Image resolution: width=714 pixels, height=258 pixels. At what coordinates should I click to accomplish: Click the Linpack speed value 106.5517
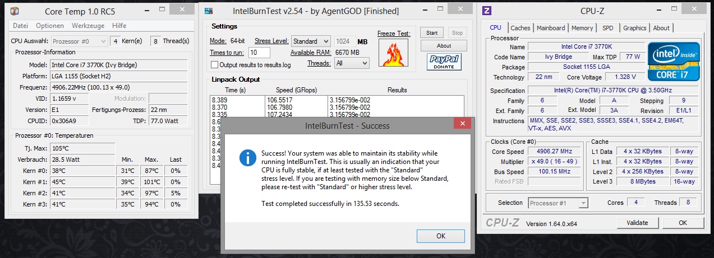point(279,100)
